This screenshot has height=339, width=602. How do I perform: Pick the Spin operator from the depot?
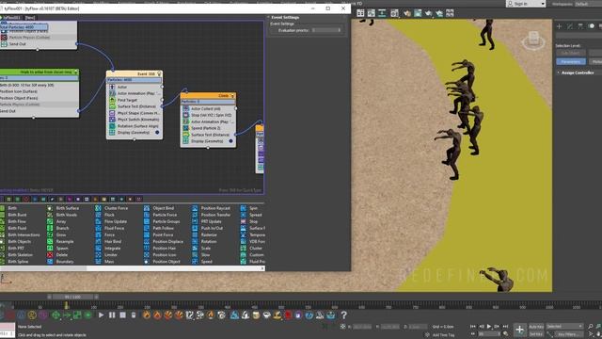click(249, 208)
